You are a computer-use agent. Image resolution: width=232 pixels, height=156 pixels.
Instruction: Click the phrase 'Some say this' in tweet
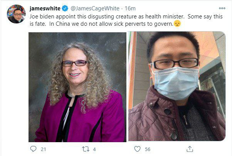pos(205,17)
